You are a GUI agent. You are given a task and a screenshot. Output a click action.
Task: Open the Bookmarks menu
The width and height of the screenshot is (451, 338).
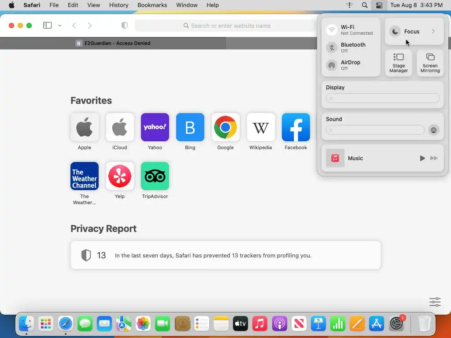pyautogui.click(x=152, y=5)
